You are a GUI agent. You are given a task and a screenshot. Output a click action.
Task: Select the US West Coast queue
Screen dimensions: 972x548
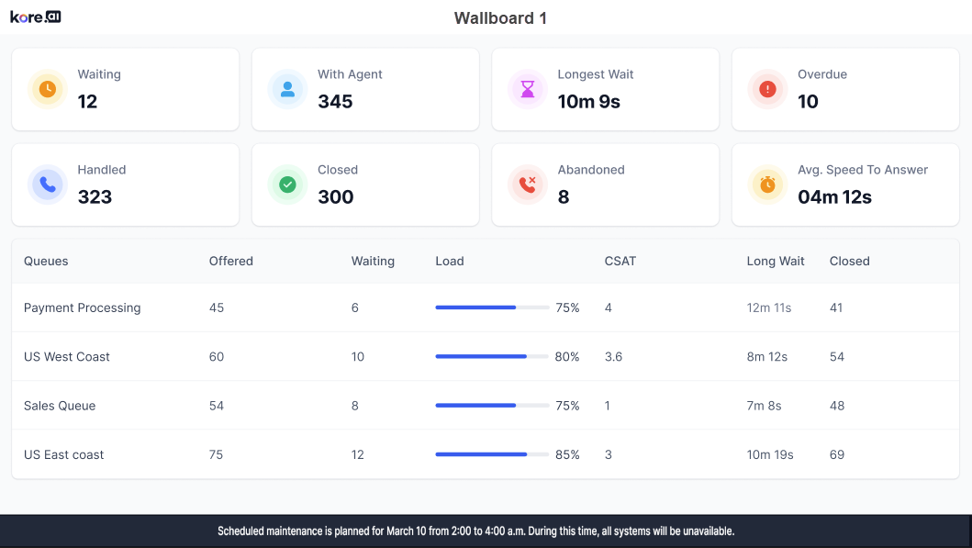[x=67, y=357]
